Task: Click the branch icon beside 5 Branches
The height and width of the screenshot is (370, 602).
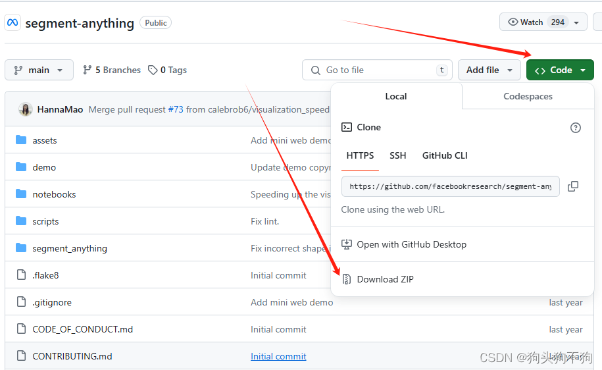Action: tap(87, 70)
